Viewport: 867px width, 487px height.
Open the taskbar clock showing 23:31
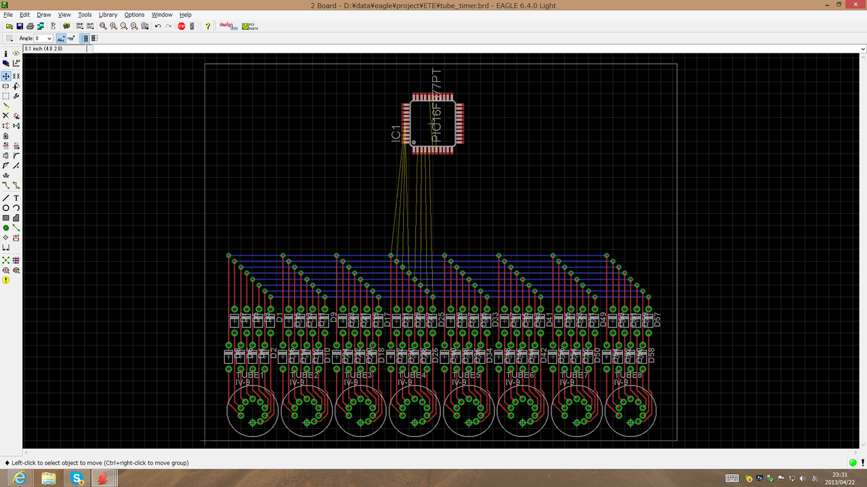click(841, 478)
